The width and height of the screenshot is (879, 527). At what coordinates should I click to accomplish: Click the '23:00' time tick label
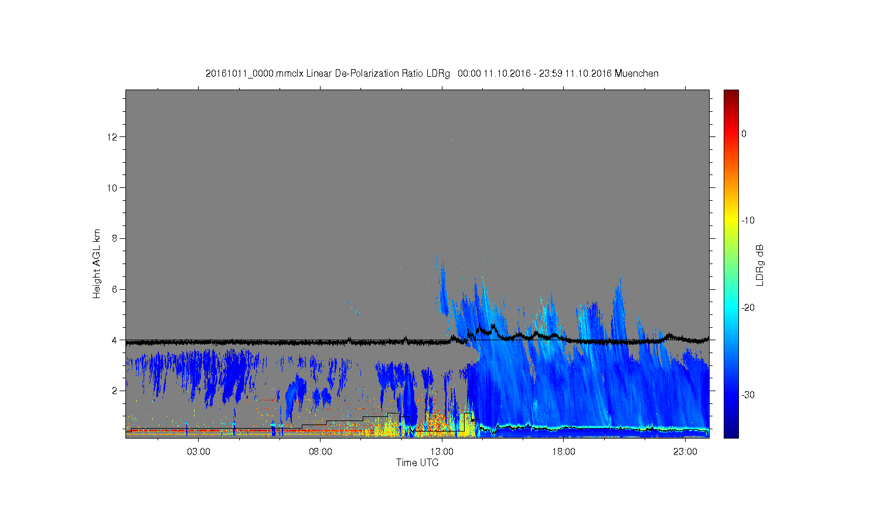click(x=685, y=452)
